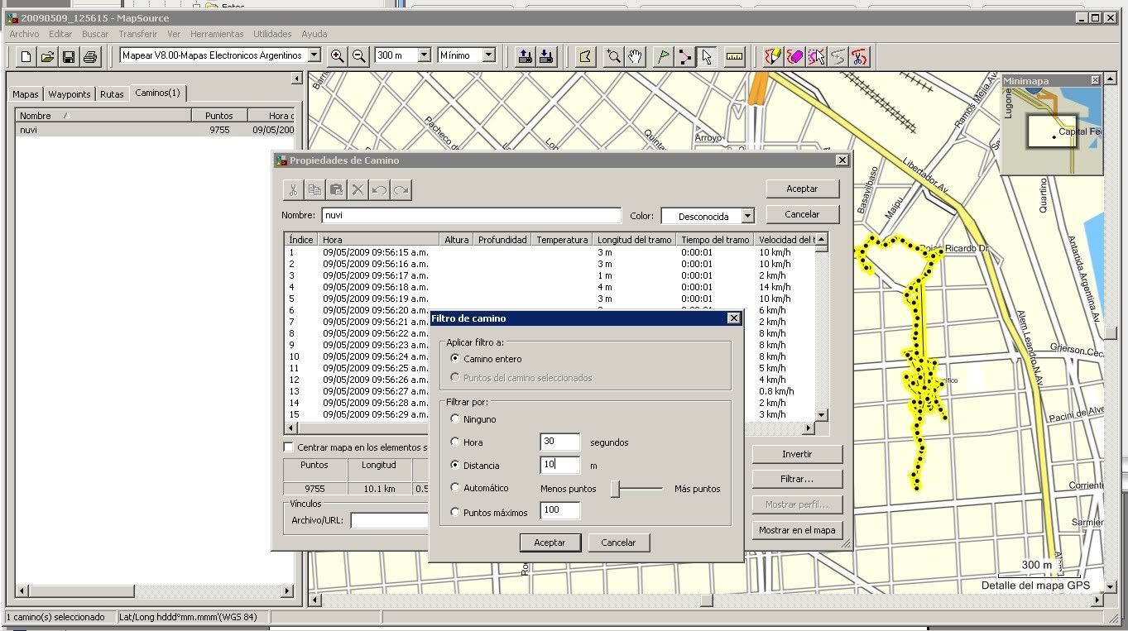Click Cancelar in Filtro de camino dialog
1128x631 pixels.
click(x=618, y=543)
